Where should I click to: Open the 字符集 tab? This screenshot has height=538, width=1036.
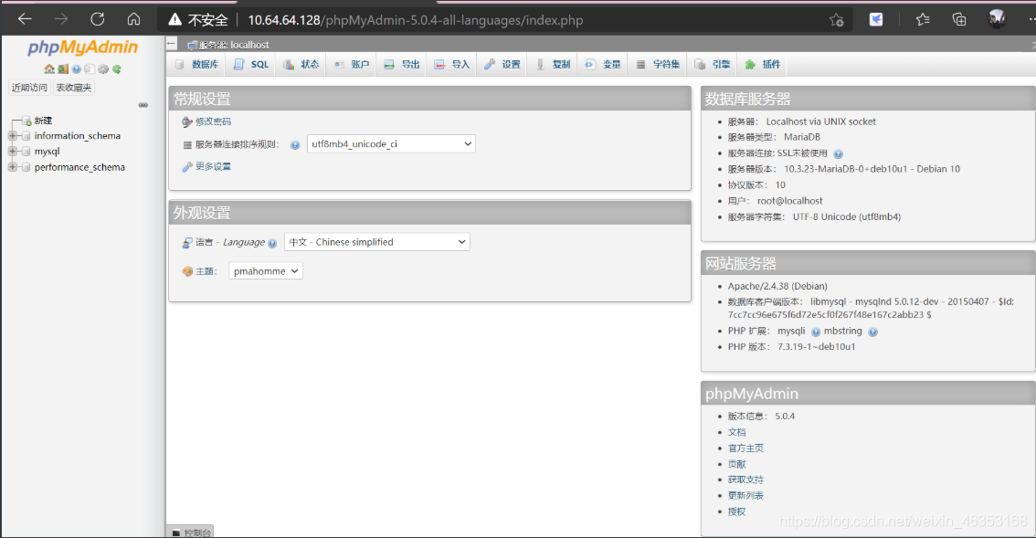coord(658,64)
